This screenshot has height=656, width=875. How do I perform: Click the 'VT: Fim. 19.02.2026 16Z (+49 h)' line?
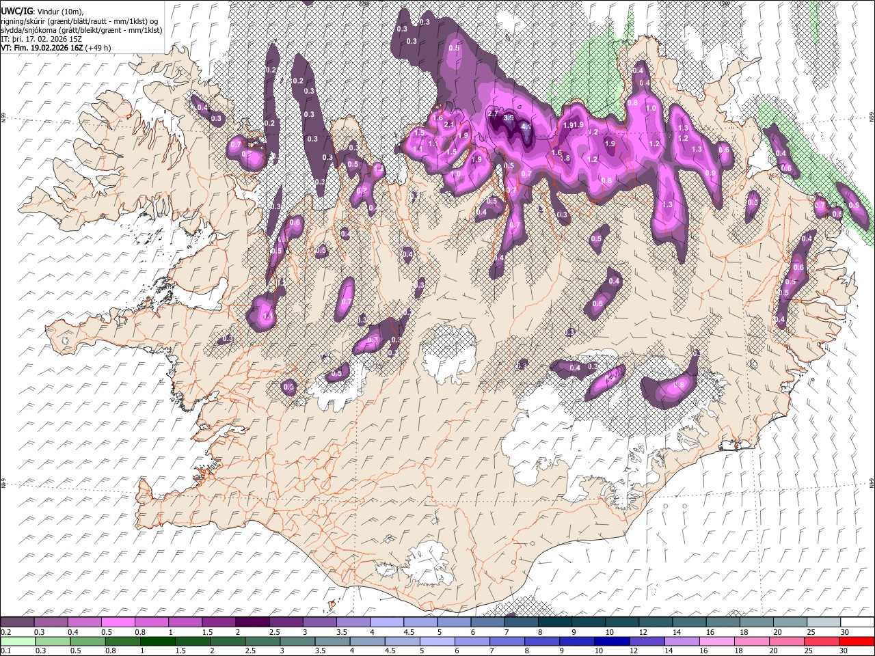[x=56, y=48]
